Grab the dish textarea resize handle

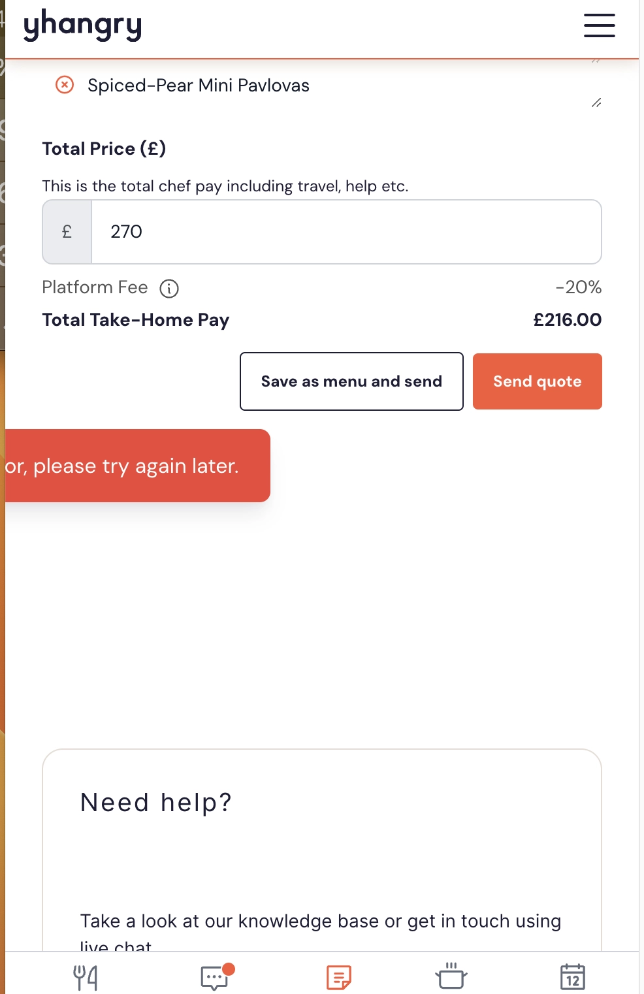[596, 103]
